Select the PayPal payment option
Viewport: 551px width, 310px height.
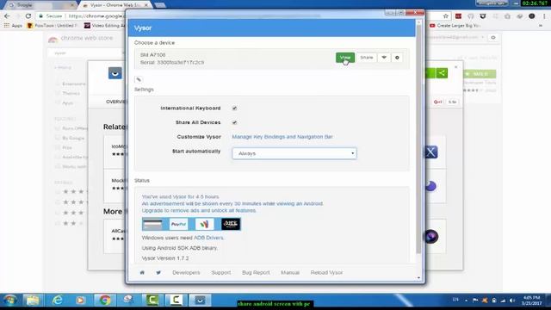click(x=178, y=224)
